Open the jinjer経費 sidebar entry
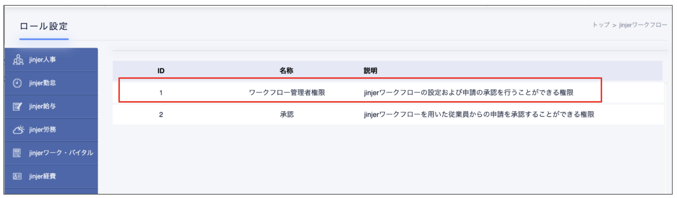The image size is (677, 198). coord(42,176)
